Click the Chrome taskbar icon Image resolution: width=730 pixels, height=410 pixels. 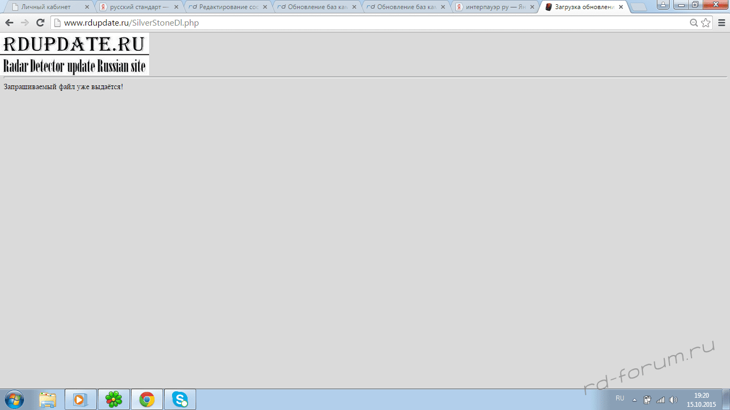(147, 399)
